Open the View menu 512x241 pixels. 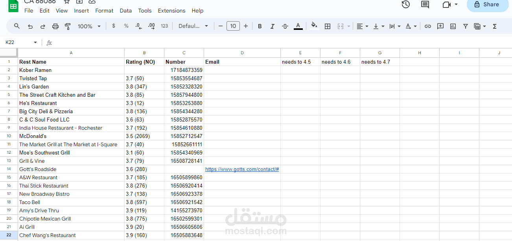(62, 11)
